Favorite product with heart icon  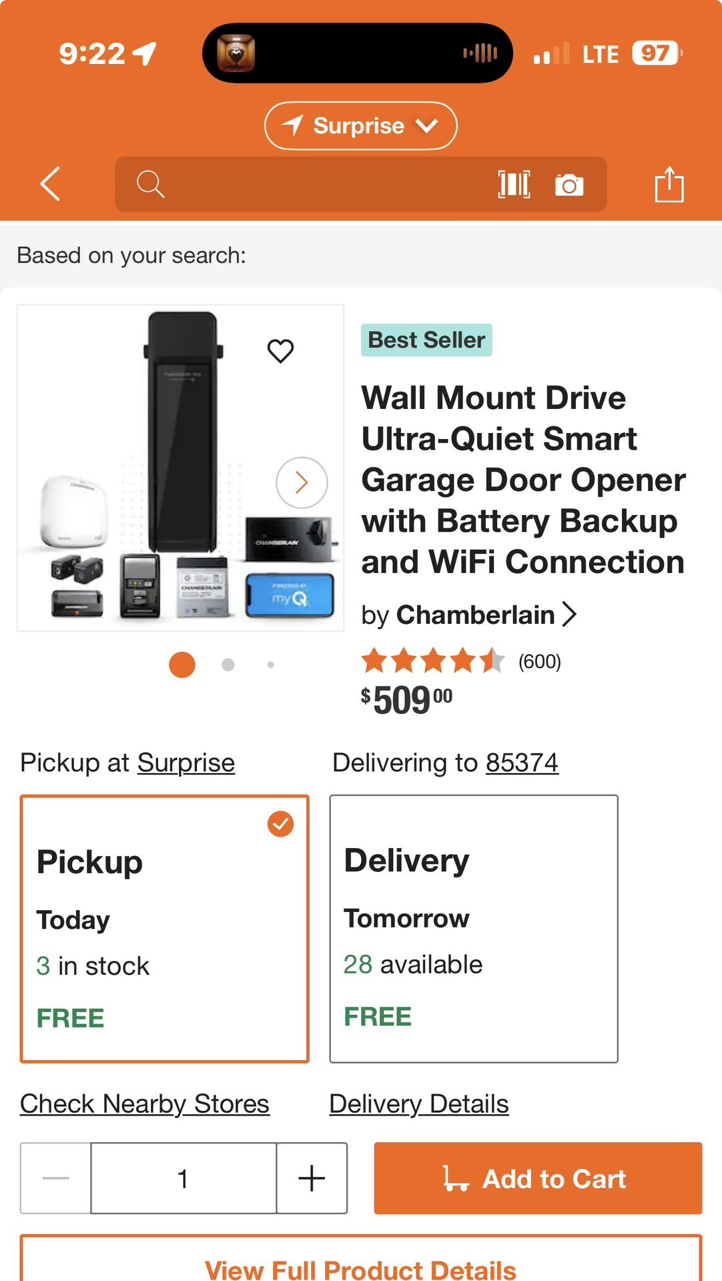tap(280, 351)
